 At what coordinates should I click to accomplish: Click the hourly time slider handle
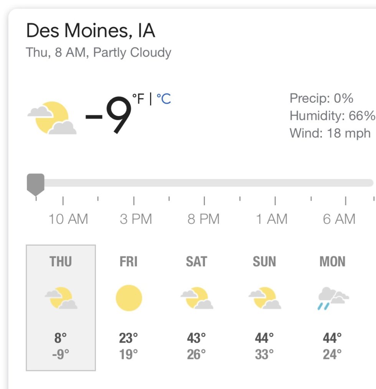(x=36, y=183)
